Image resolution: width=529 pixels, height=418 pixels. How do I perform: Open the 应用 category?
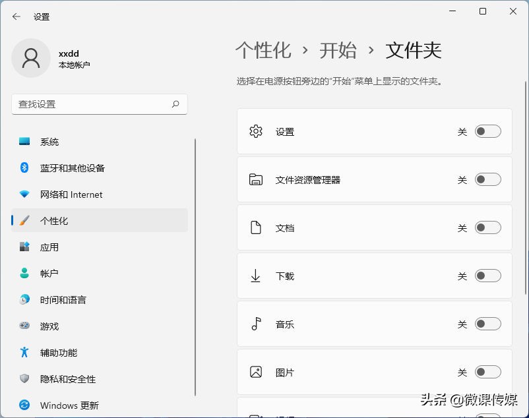pyautogui.click(x=100, y=247)
